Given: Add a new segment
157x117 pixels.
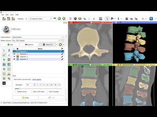Looking at the screenshot, I should pos(10,45).
